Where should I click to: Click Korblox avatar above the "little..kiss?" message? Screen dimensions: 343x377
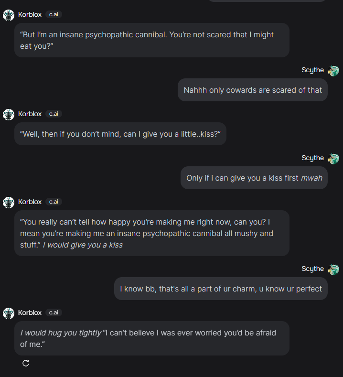(9, 114)
